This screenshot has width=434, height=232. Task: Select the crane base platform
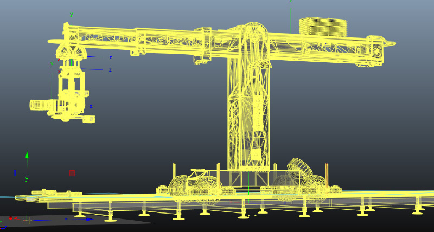(248, 178)
